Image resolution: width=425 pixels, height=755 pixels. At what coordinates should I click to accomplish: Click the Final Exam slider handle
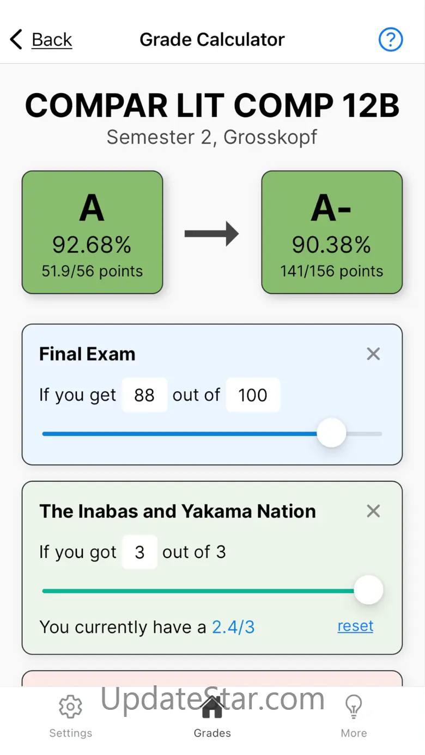[x=331, y=433]
